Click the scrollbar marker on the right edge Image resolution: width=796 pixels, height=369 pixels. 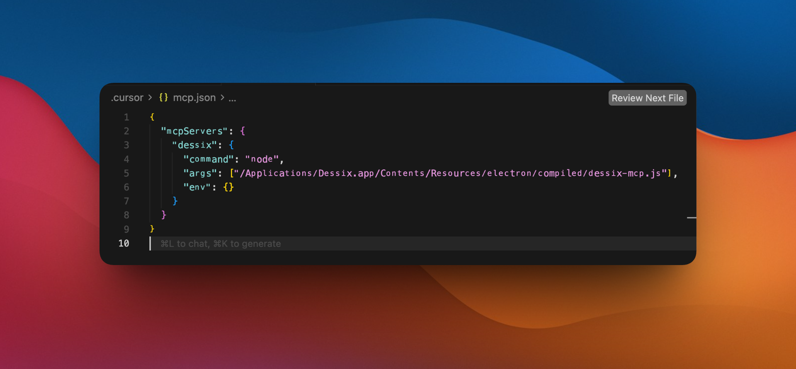click(x=691, y=217)
